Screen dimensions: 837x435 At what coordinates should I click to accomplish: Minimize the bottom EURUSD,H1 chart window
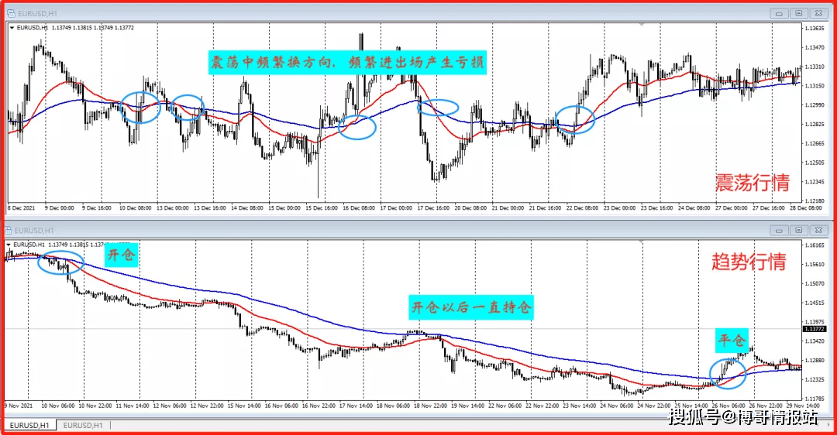coord(778,230)
